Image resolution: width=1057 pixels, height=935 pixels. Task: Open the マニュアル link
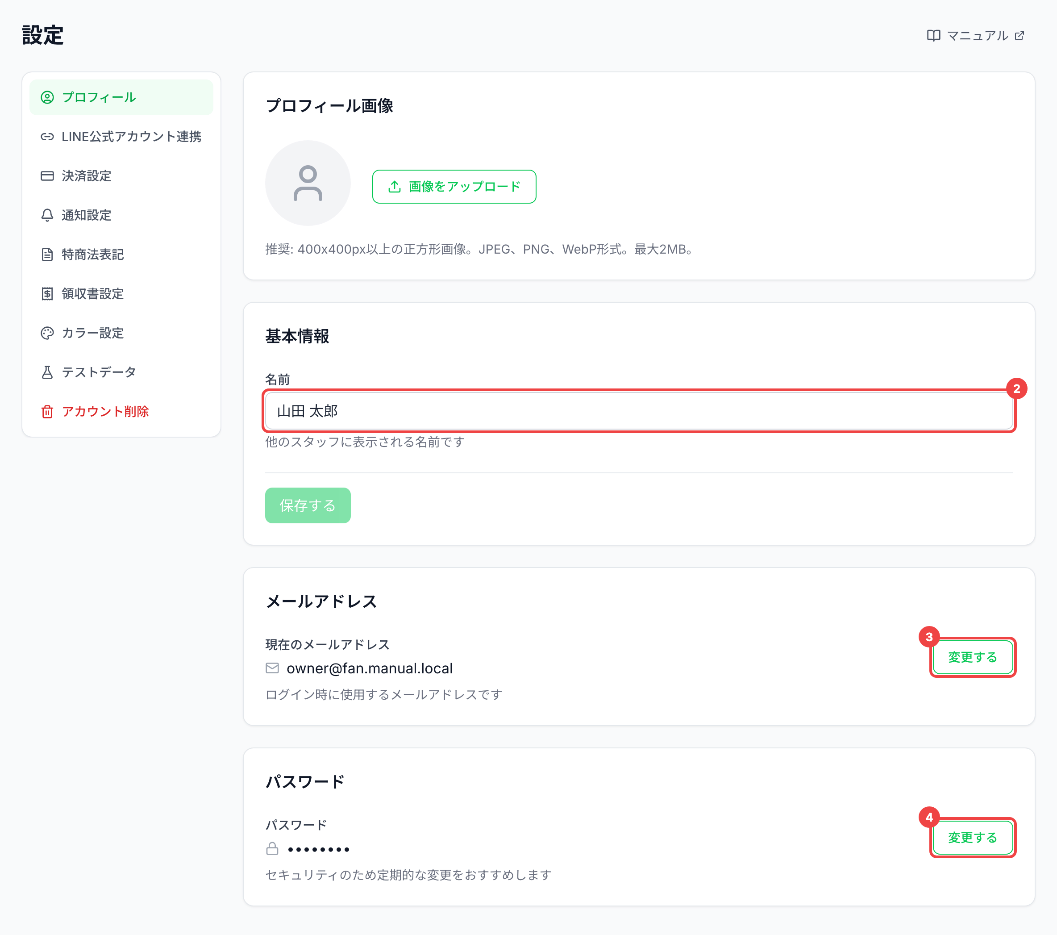click(x=976, y=36)
